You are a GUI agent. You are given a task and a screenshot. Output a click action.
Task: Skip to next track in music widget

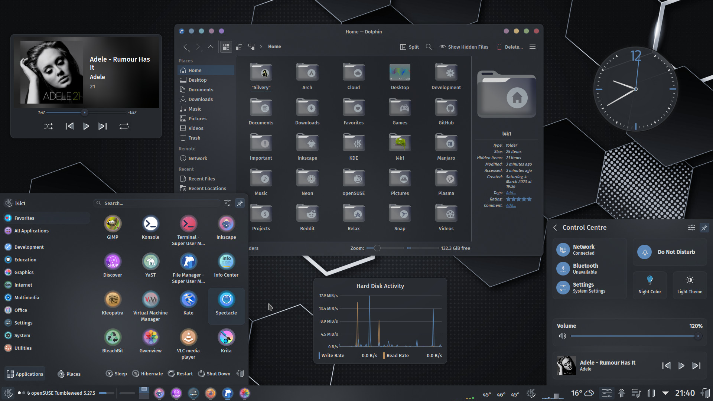pyautogui.click(x=102, y=126)
